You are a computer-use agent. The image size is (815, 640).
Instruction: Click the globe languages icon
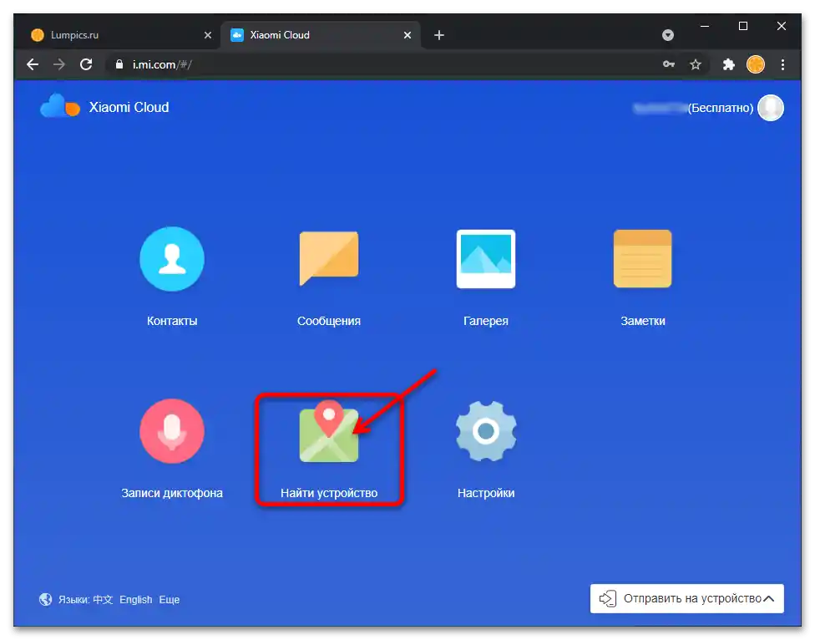tap(46, 599)
